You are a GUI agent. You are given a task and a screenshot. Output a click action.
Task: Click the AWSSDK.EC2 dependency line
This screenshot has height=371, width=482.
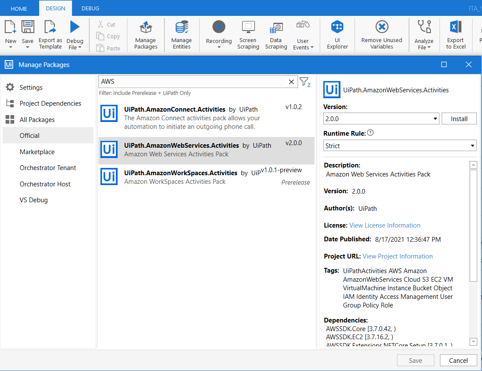pyautogui.click(x=360, y=337)
